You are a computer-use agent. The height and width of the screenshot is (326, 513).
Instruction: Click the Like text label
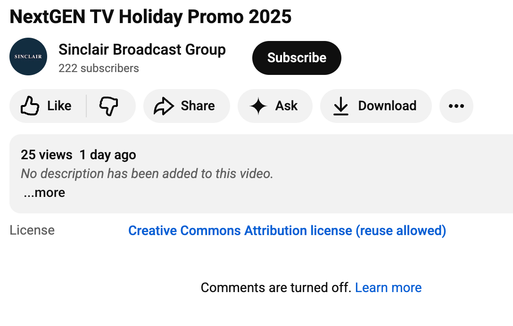pyautogui.click(x=59, y=106)
